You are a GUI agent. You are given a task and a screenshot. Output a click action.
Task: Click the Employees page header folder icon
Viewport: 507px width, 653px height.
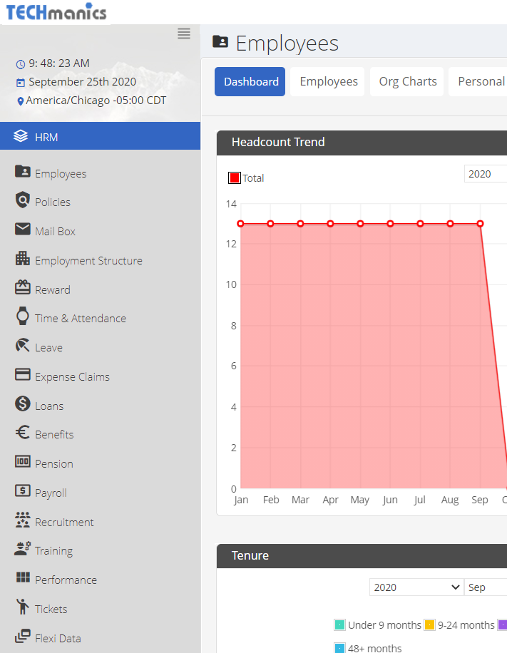[220, 41]
